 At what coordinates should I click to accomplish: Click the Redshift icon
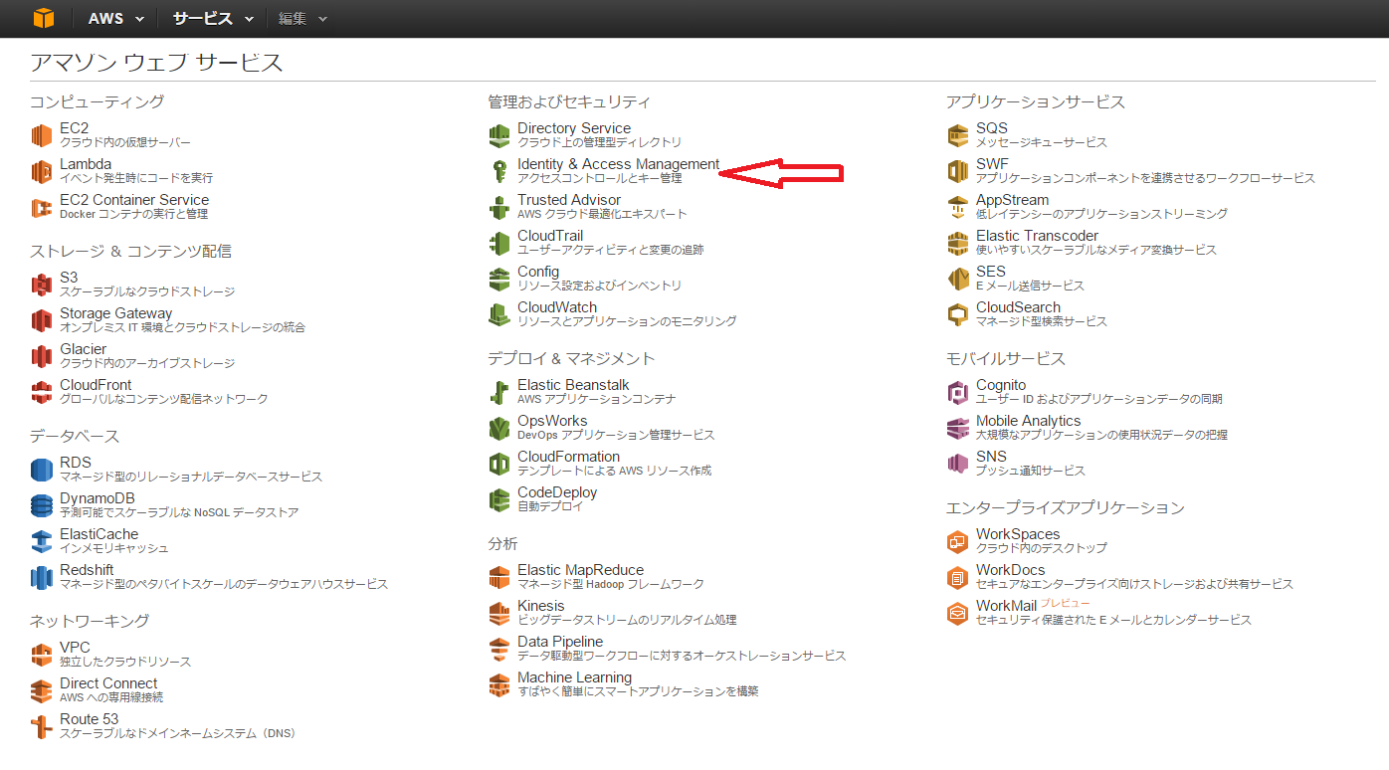[x=41, y=577]
